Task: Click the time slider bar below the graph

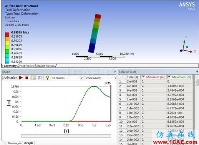Action: tap(66, 136)
